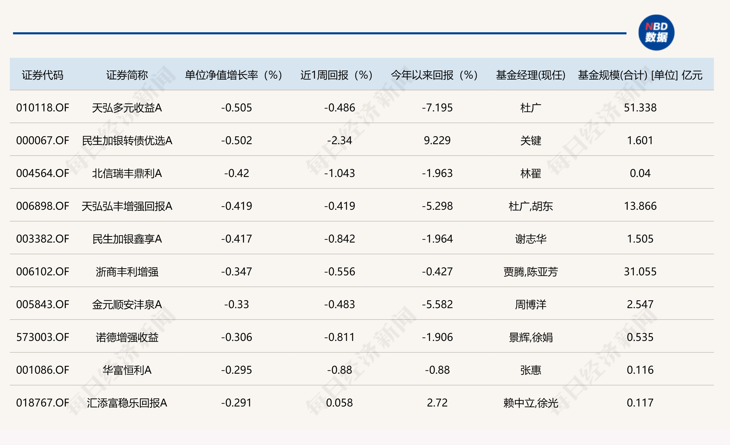
Task: Click fund size 13.866
Action: click(x=640, y=206)
